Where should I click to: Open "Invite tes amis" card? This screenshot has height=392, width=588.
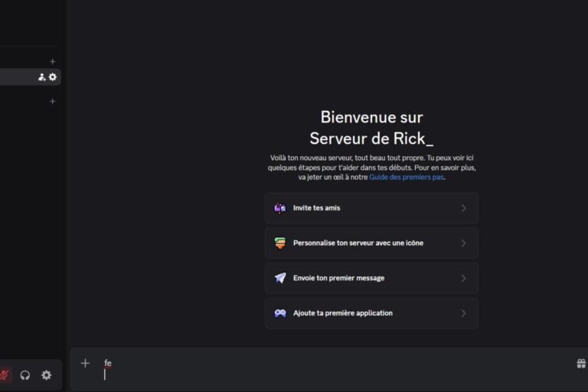point(371,208)
